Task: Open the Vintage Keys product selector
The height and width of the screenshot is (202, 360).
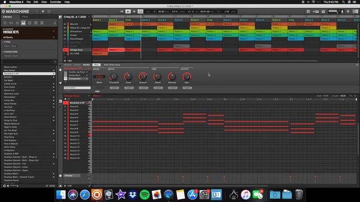Action: tap(29, 31)
